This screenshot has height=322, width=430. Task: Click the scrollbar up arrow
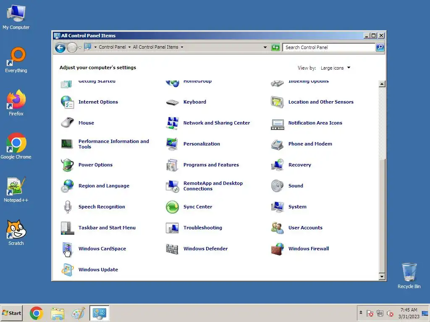click(x=382, y=84)
